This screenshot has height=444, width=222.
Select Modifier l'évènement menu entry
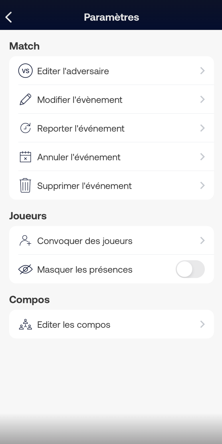[x=112, y=99]
